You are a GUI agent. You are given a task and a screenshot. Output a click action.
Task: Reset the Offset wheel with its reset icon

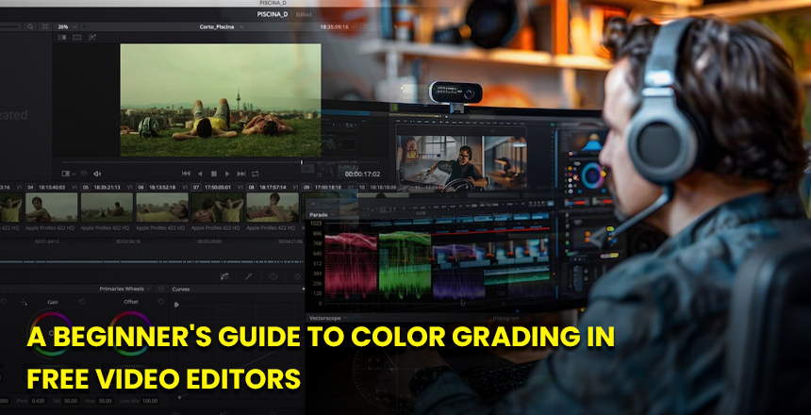161,301
